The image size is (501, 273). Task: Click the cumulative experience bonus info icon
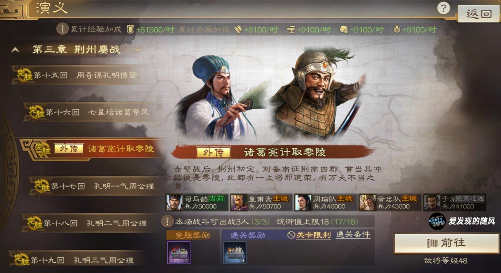pyautogui.click(x=62, y=29)
